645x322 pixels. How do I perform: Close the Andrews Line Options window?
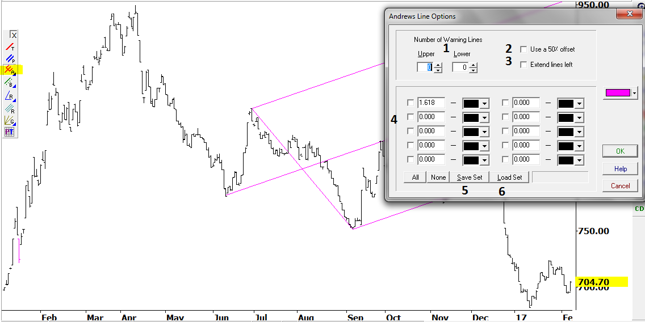pyautogui.click(x=629, y=14)
